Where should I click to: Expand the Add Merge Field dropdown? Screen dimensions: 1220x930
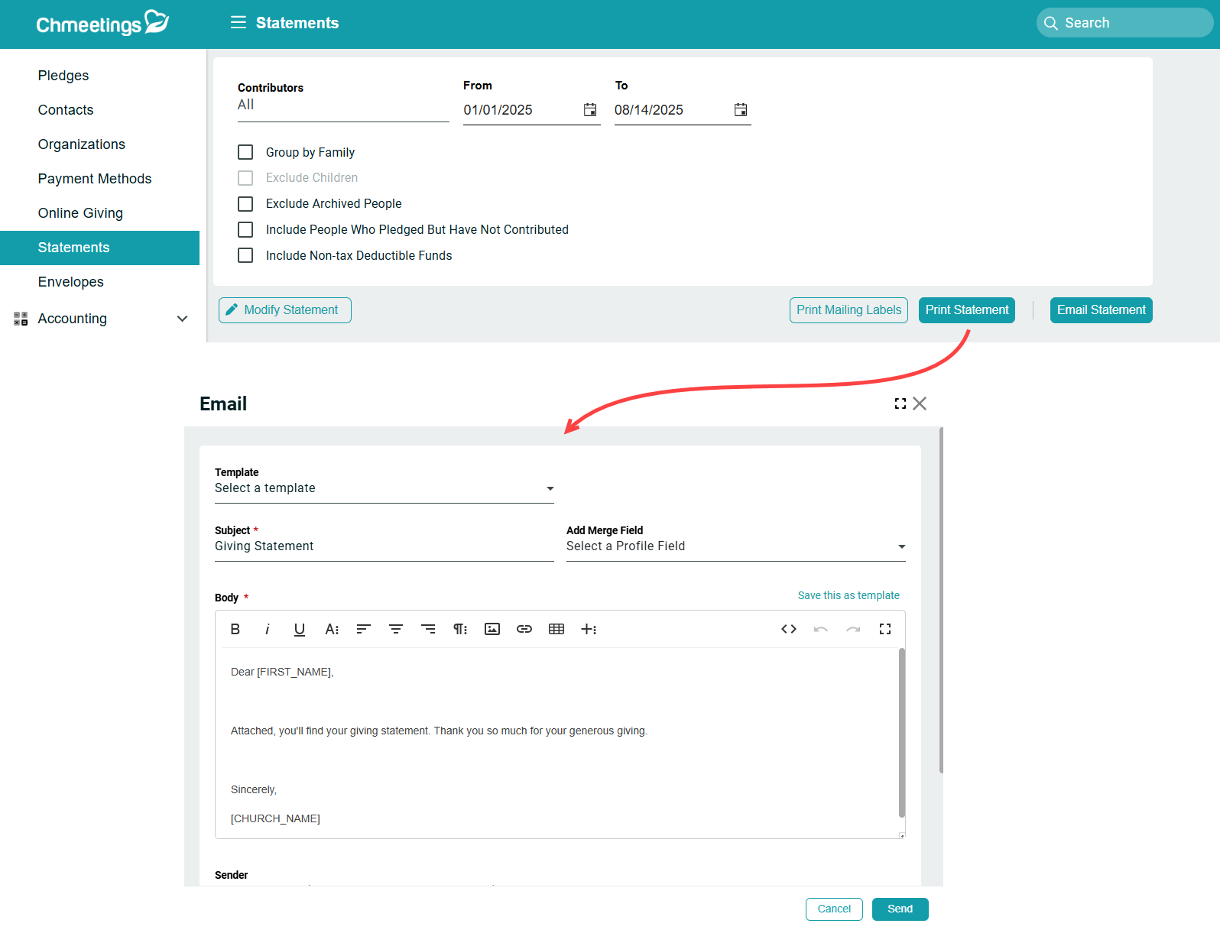click(x=735, y=546)
